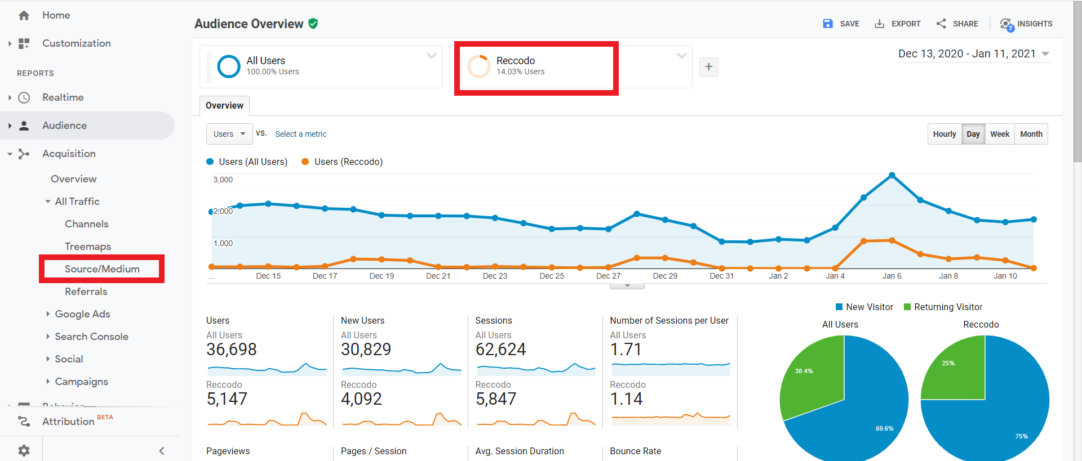Click the Realtime clock icon
The width and height of the screenshot is (1082, 461).
coord(24,97)
